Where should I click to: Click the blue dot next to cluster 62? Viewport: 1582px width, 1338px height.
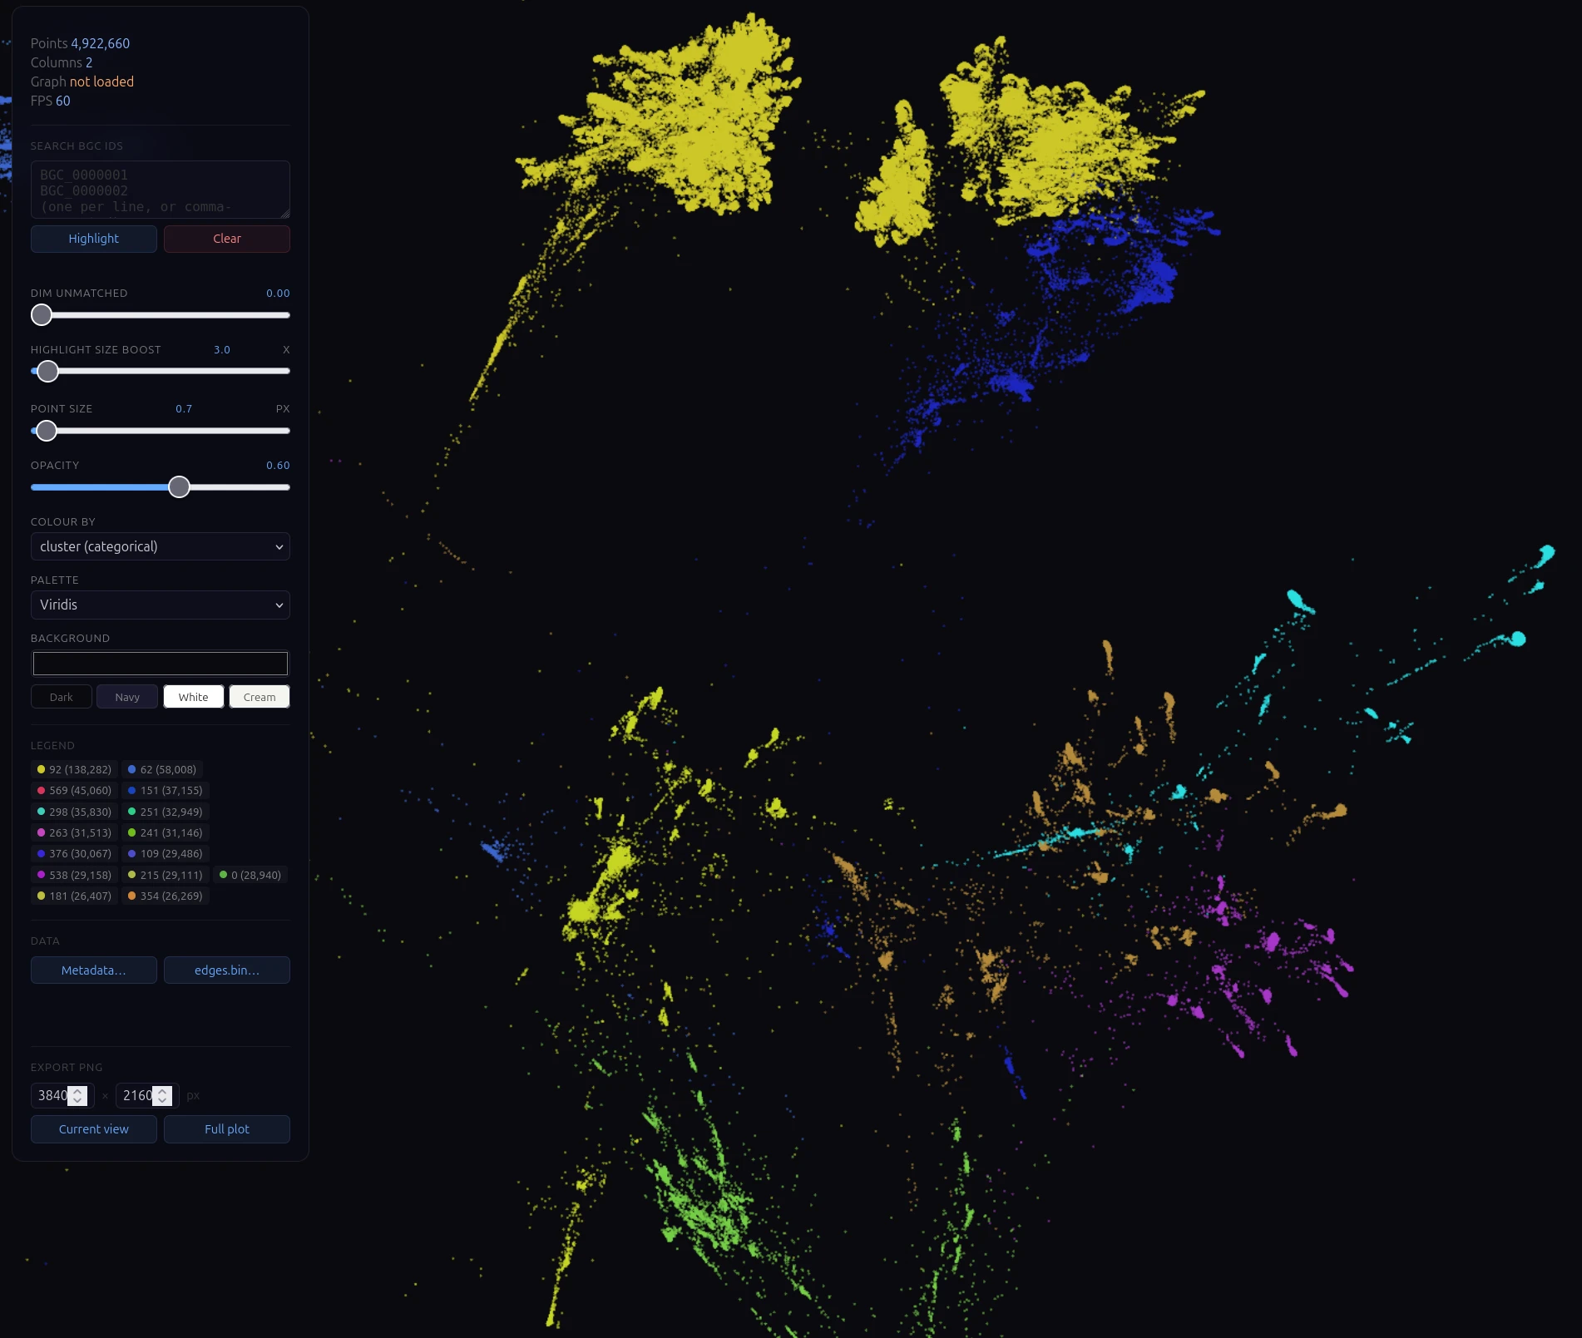131,769
